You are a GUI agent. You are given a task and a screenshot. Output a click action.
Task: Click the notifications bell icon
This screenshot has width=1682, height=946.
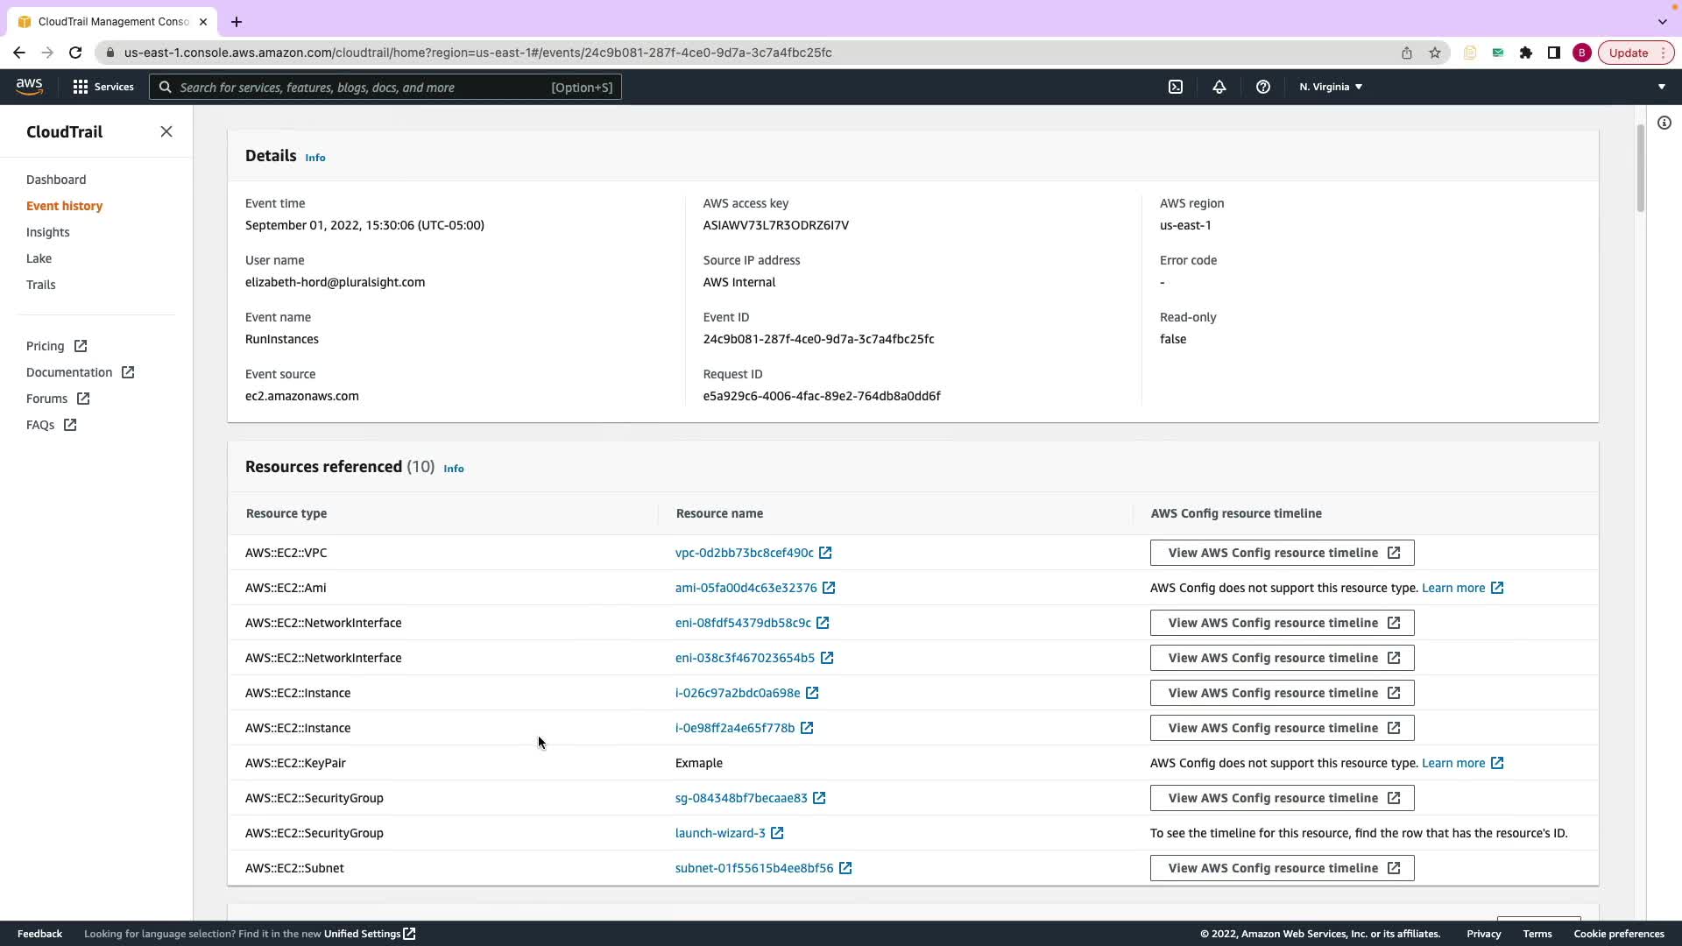tap(1219, 87)
